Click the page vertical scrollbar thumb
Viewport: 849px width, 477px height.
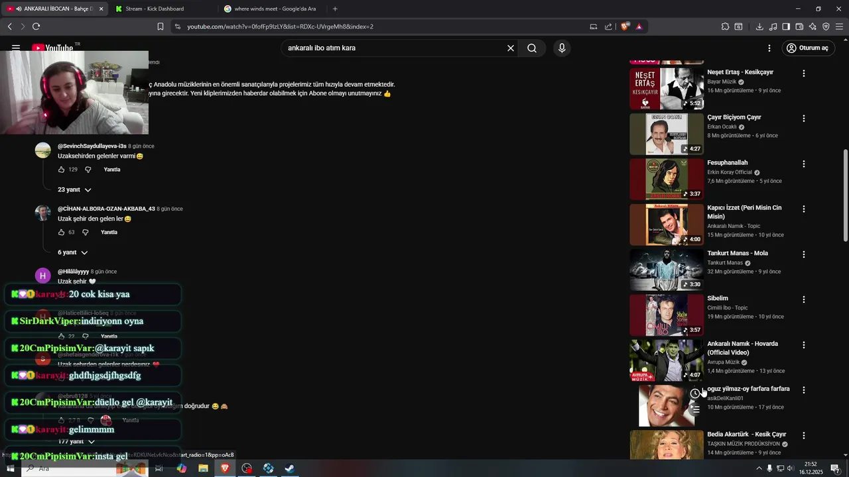click(x=845, y=195)
